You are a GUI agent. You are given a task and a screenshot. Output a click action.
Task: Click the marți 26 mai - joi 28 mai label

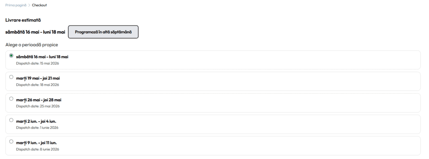point(39,100)
